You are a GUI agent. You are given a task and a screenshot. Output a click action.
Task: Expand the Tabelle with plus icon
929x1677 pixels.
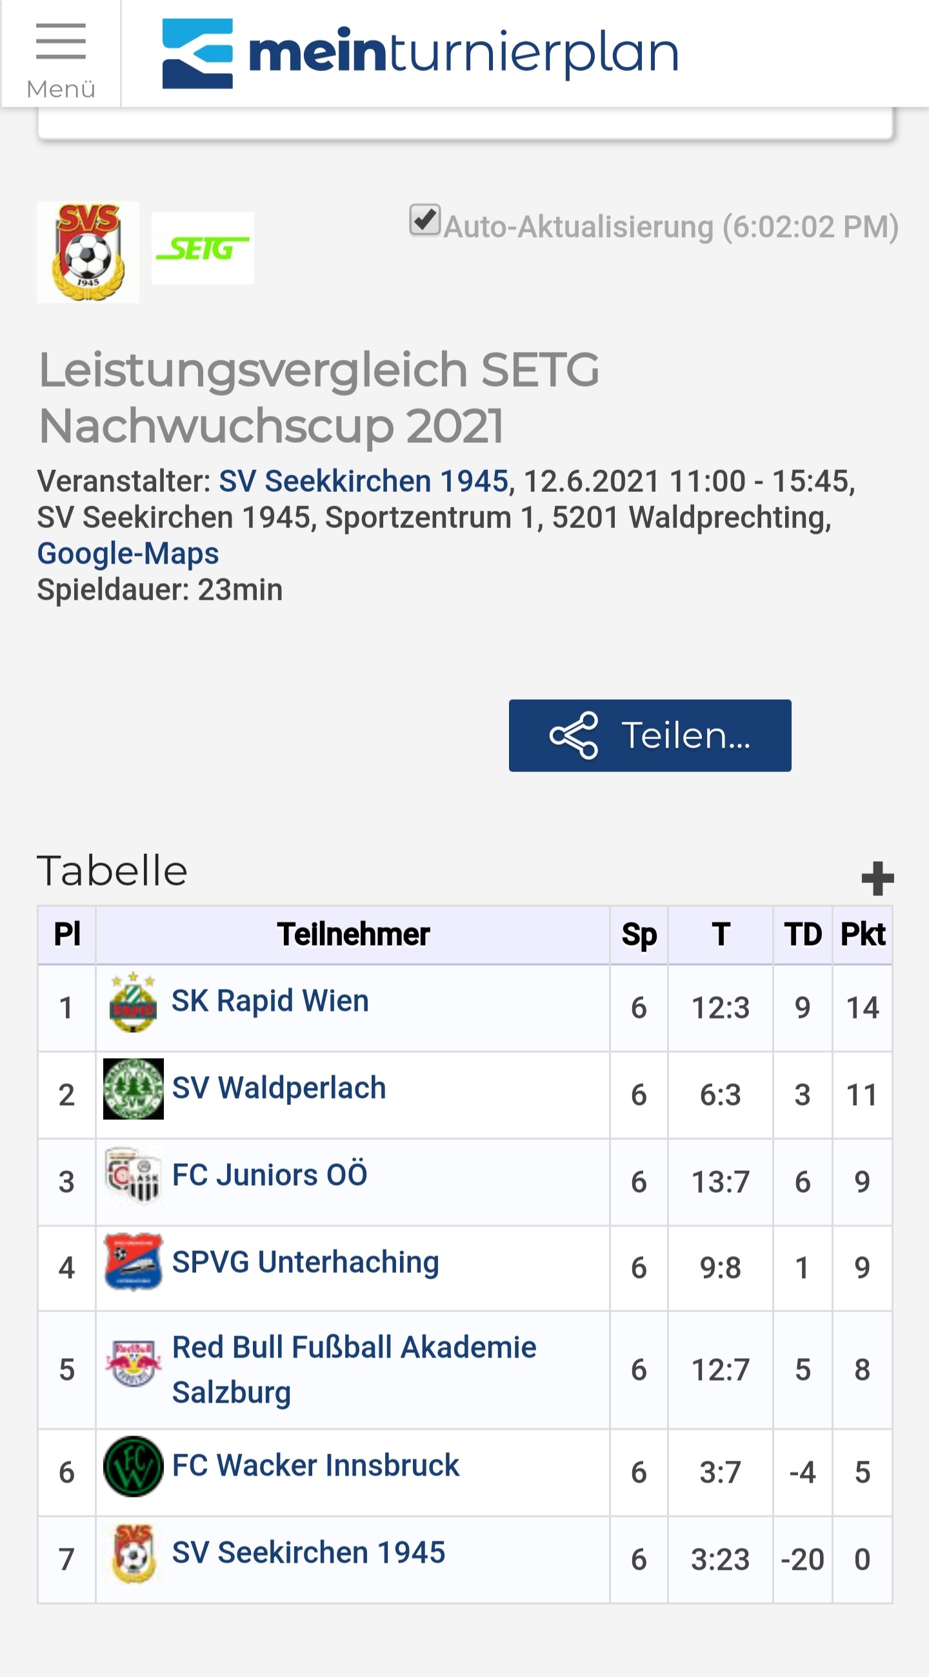[877, 879]
